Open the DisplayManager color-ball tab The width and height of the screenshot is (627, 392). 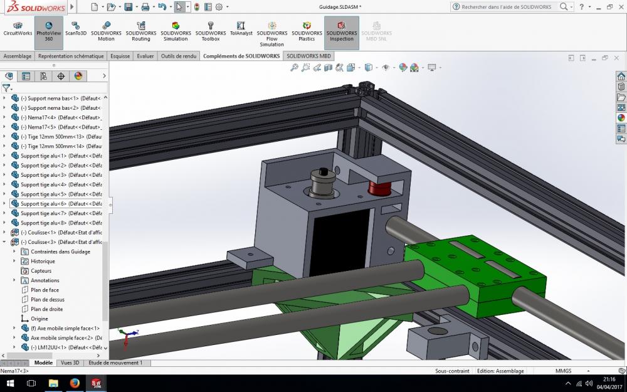(78, 77)
